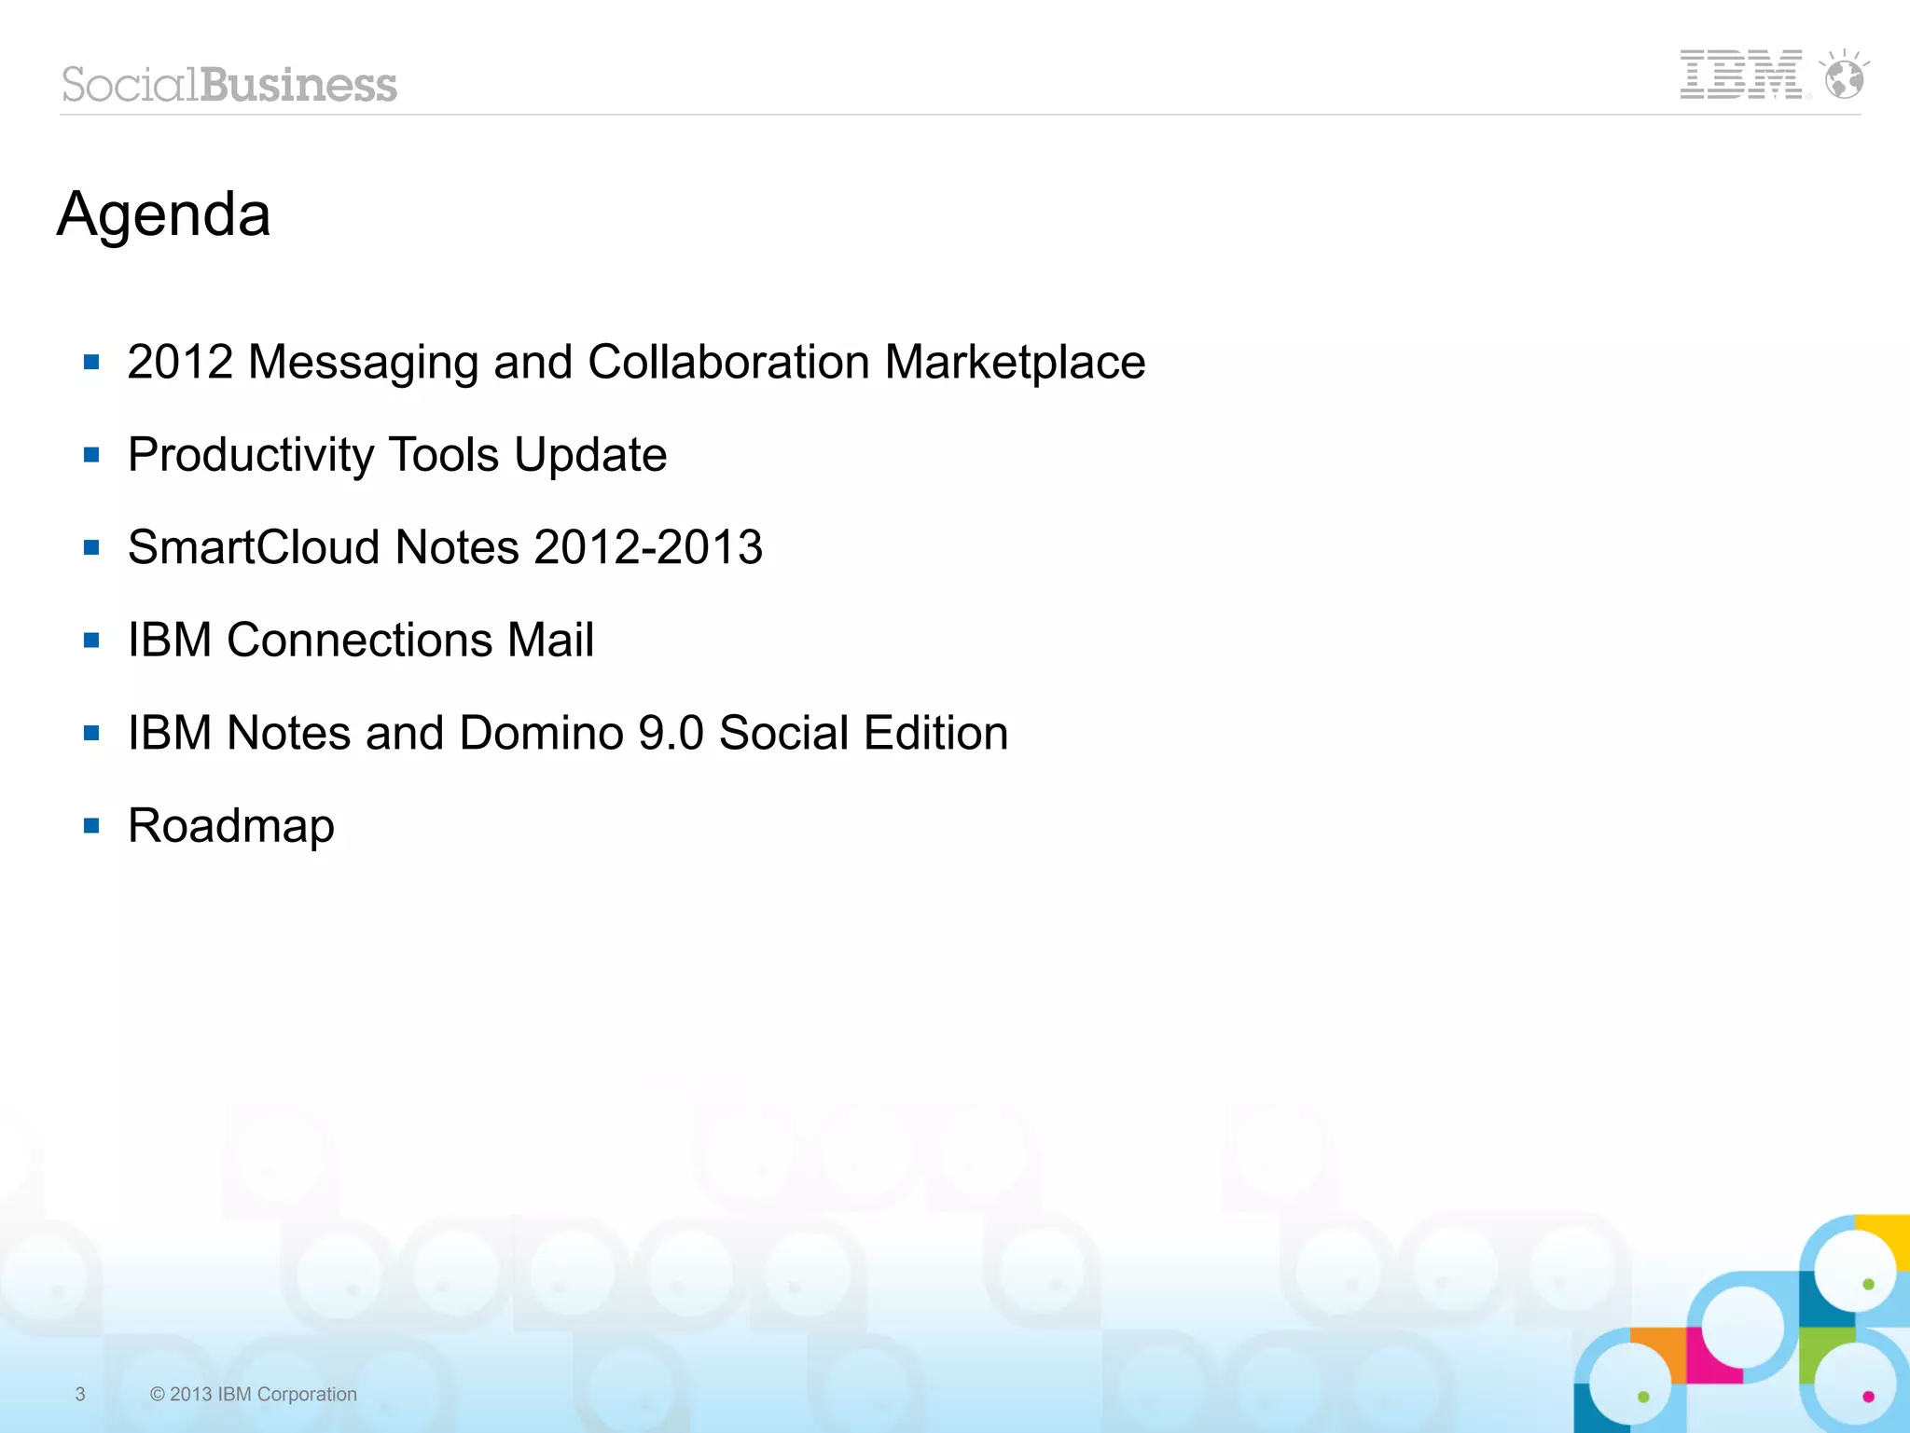
Task: Click the slide number 3 in footer
Action: click(80, 1394)
